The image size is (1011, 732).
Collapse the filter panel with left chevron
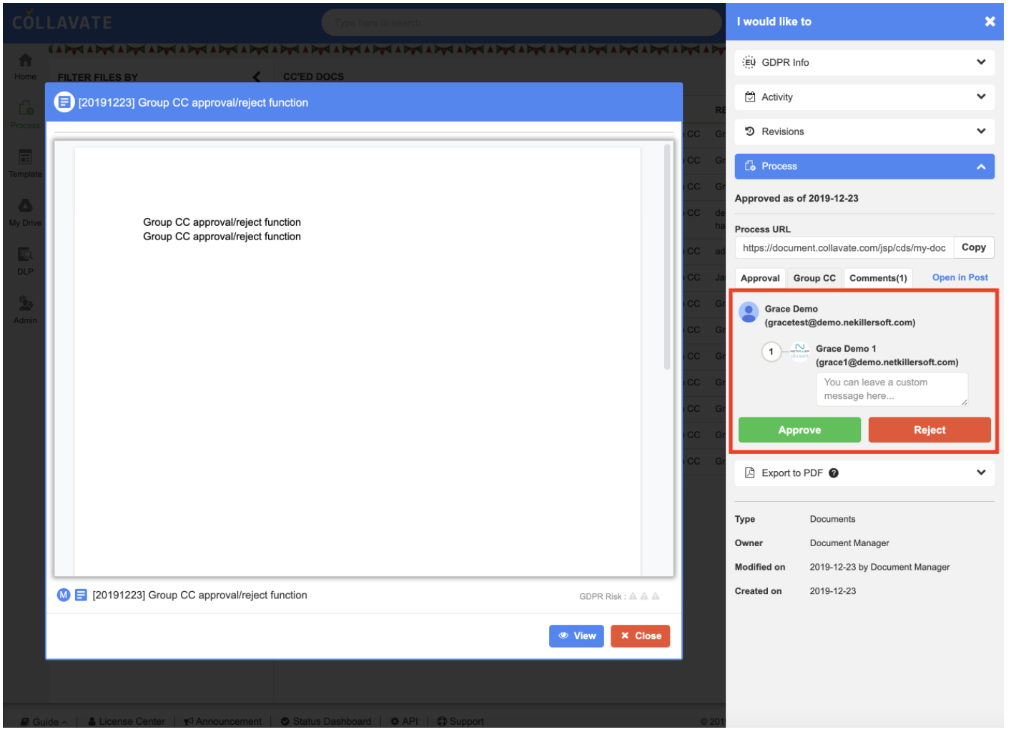point(257,77)
